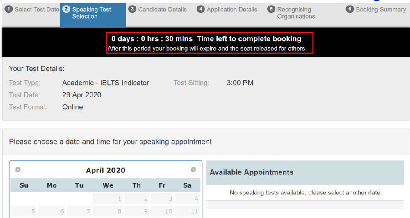Select April 1 on the calendar
The width and height of the screenshot is (410, 218).
pos(108,199)
